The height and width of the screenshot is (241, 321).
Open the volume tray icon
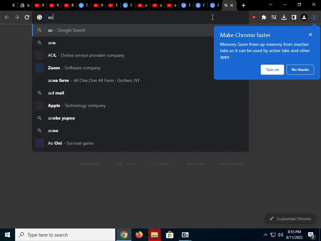[280, 235]
